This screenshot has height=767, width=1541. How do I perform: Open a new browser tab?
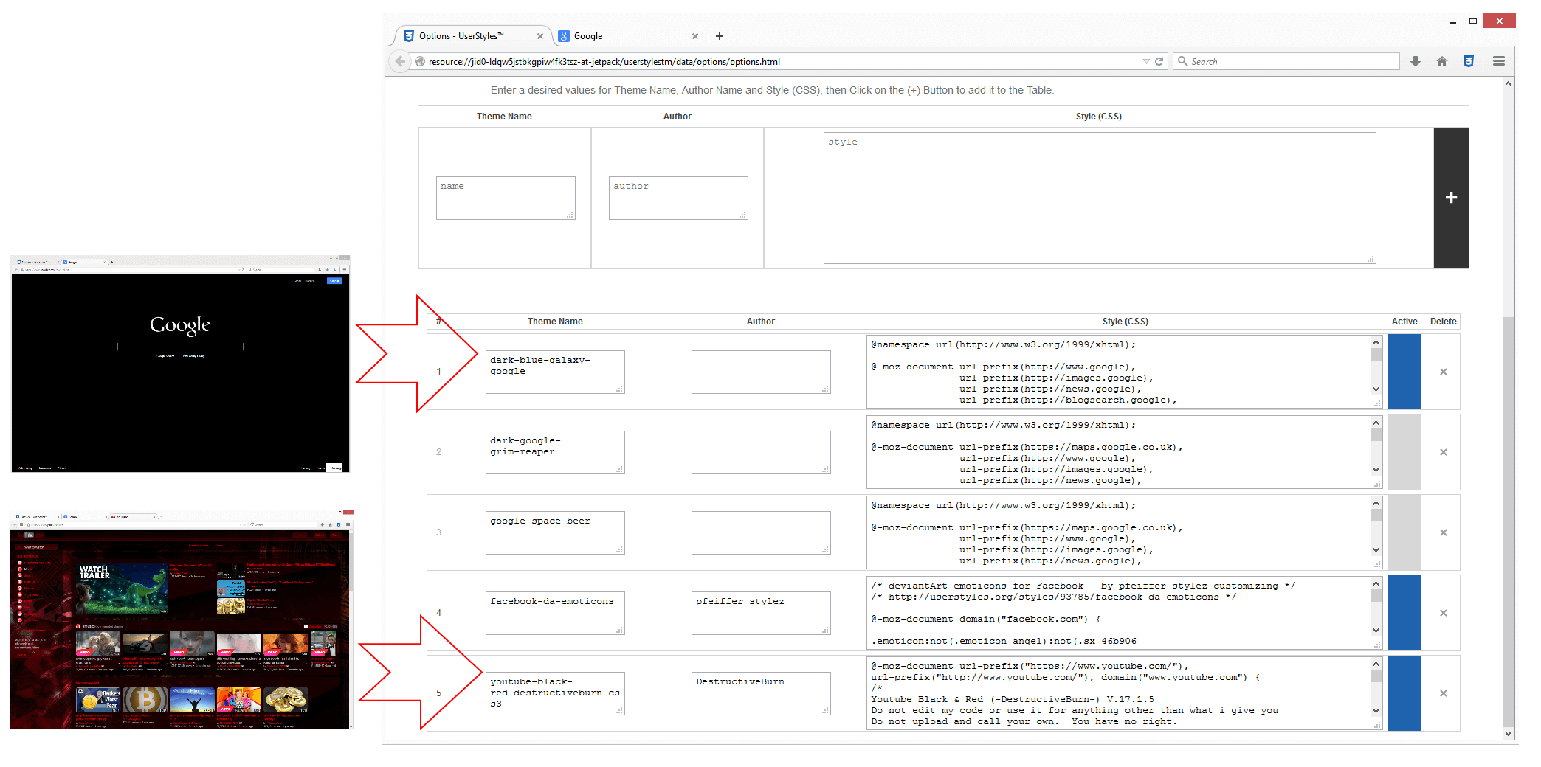[720, 36]
